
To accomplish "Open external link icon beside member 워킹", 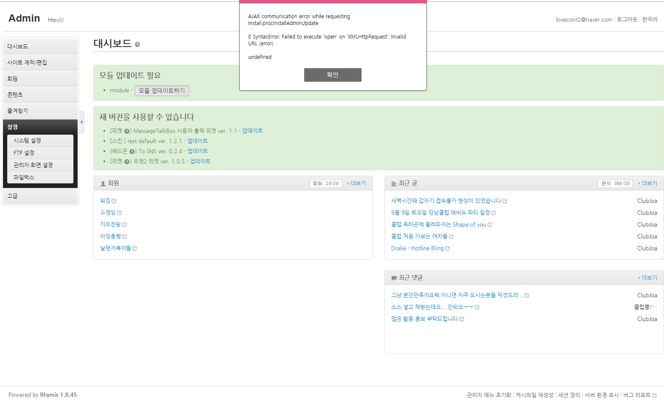I will point(114,201).
